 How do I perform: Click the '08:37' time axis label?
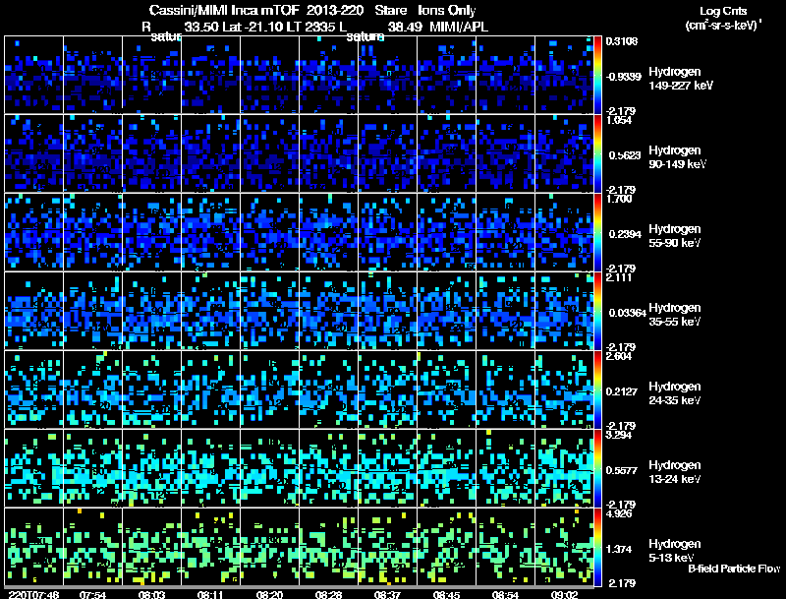click(387, 594)
